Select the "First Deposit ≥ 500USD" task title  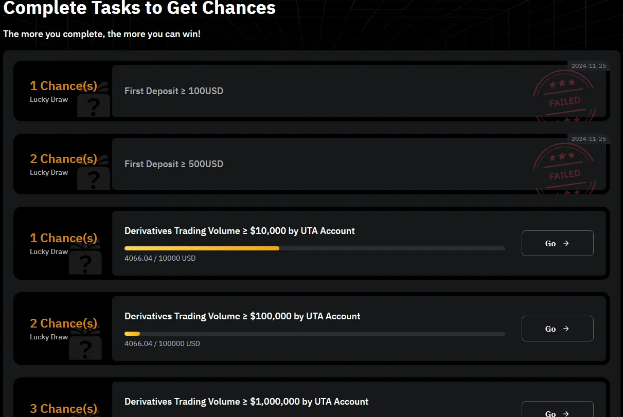coord(174,164)
